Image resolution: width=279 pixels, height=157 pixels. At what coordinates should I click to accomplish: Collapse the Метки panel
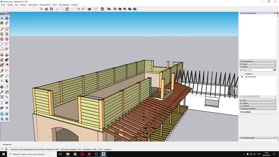click(258, 66)
